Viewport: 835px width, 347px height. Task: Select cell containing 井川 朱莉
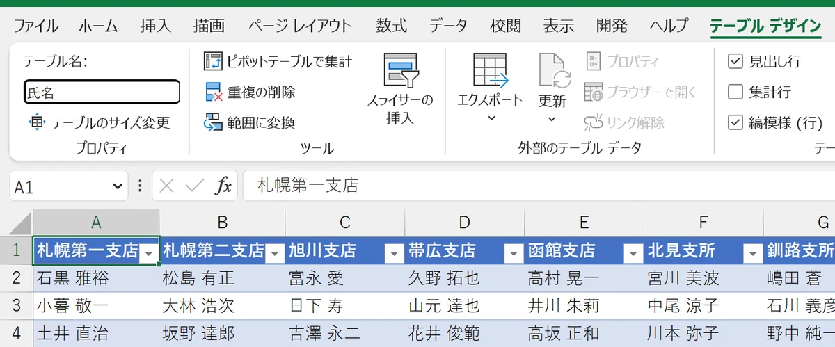click(584, 306)
